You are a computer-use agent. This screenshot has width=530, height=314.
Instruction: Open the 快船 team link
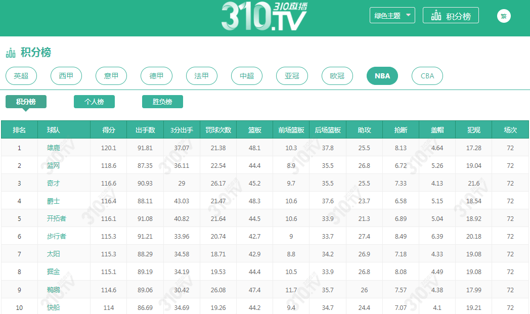coord(54,307)
